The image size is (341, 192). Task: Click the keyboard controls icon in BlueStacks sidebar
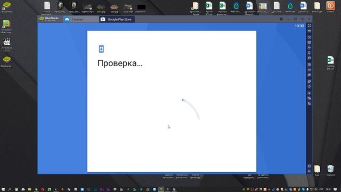pos(309,43)
